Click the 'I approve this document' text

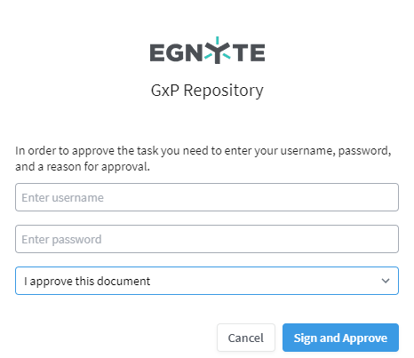tap(87, 282)
